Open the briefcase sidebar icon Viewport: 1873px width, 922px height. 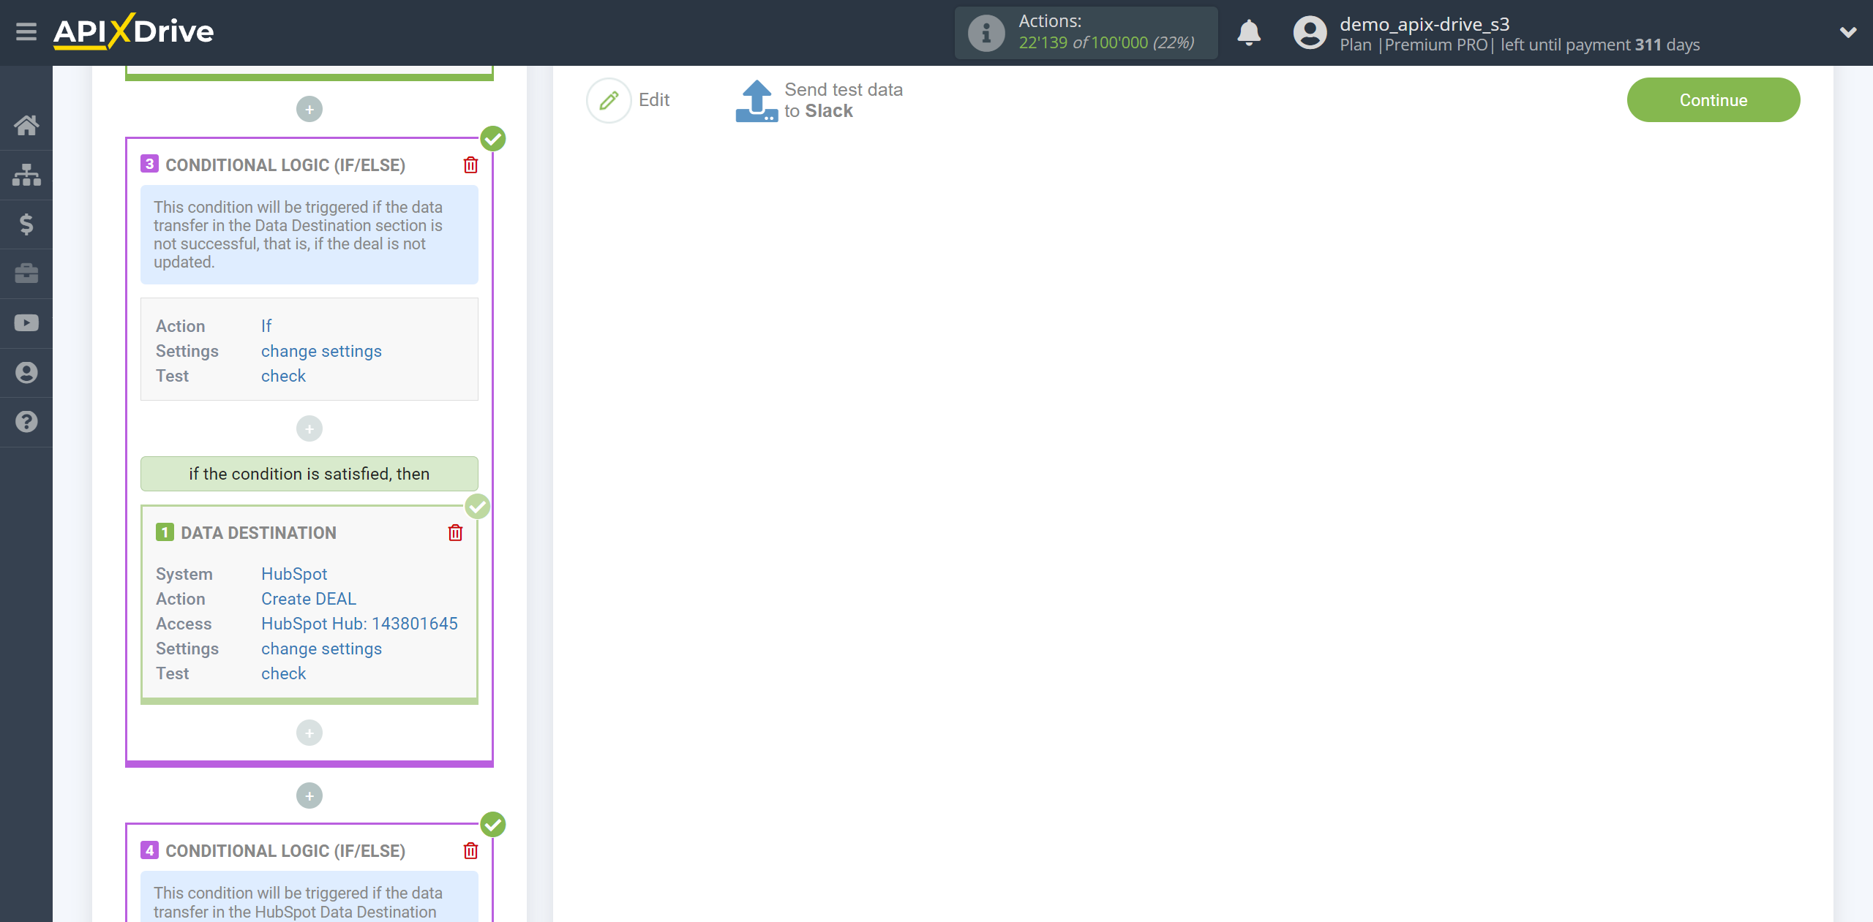coord(26,273)
